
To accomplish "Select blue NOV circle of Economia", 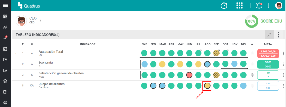I will [x=234, y=64].
